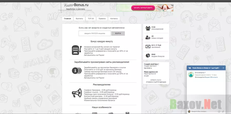Click the '25 новых сегодня' statistic

click(x=157, y=37)
